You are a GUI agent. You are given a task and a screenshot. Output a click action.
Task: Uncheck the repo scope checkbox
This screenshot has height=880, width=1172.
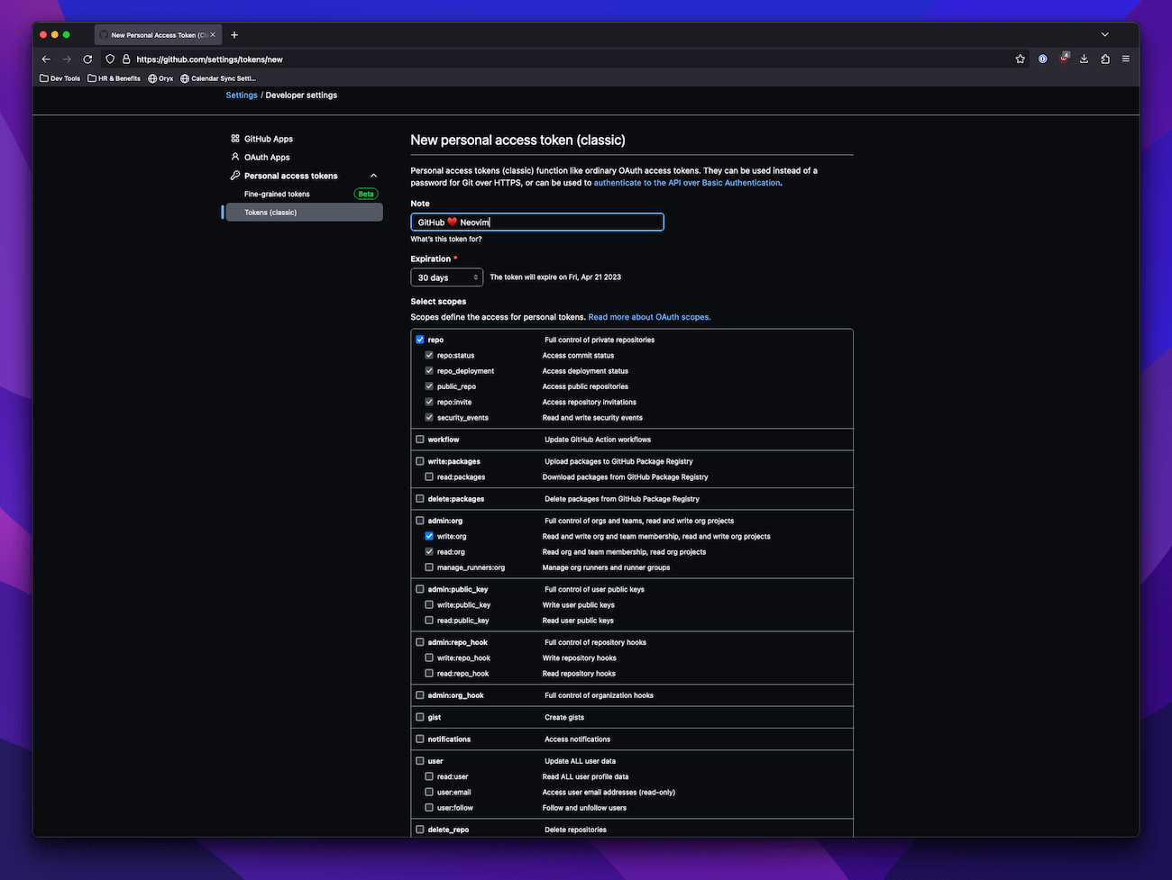pyautogui.click(x=419, y=340)
